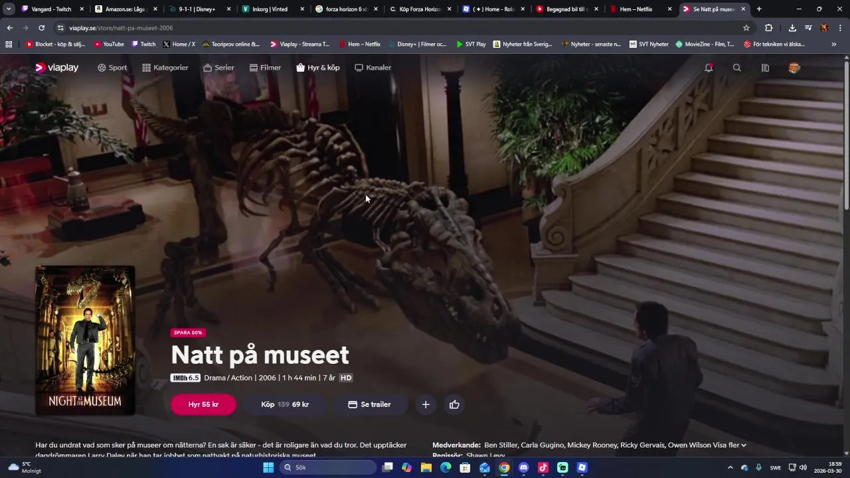Click the address bar URL field
The width and height of the screenshot is (850, 478).
pyautogui.click(x=398, y=28)
